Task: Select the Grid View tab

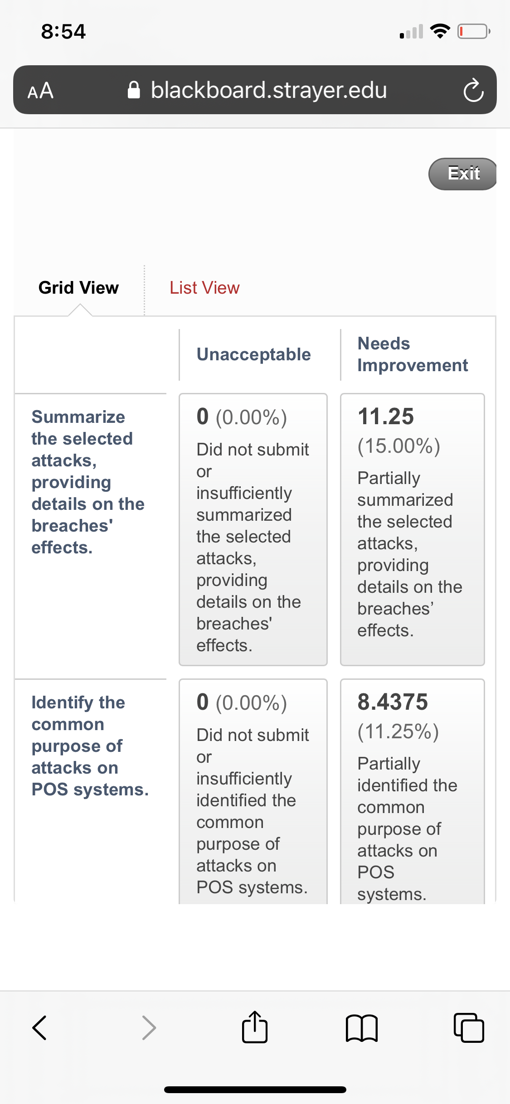Action: pos(79,288)
